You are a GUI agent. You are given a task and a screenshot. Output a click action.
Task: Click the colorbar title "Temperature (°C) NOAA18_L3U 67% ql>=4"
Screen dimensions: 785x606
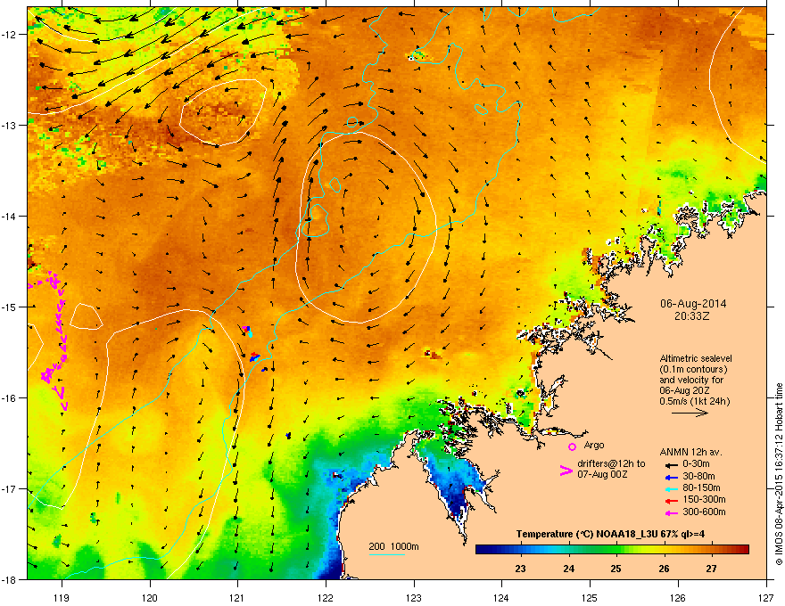tap(610, 534)
